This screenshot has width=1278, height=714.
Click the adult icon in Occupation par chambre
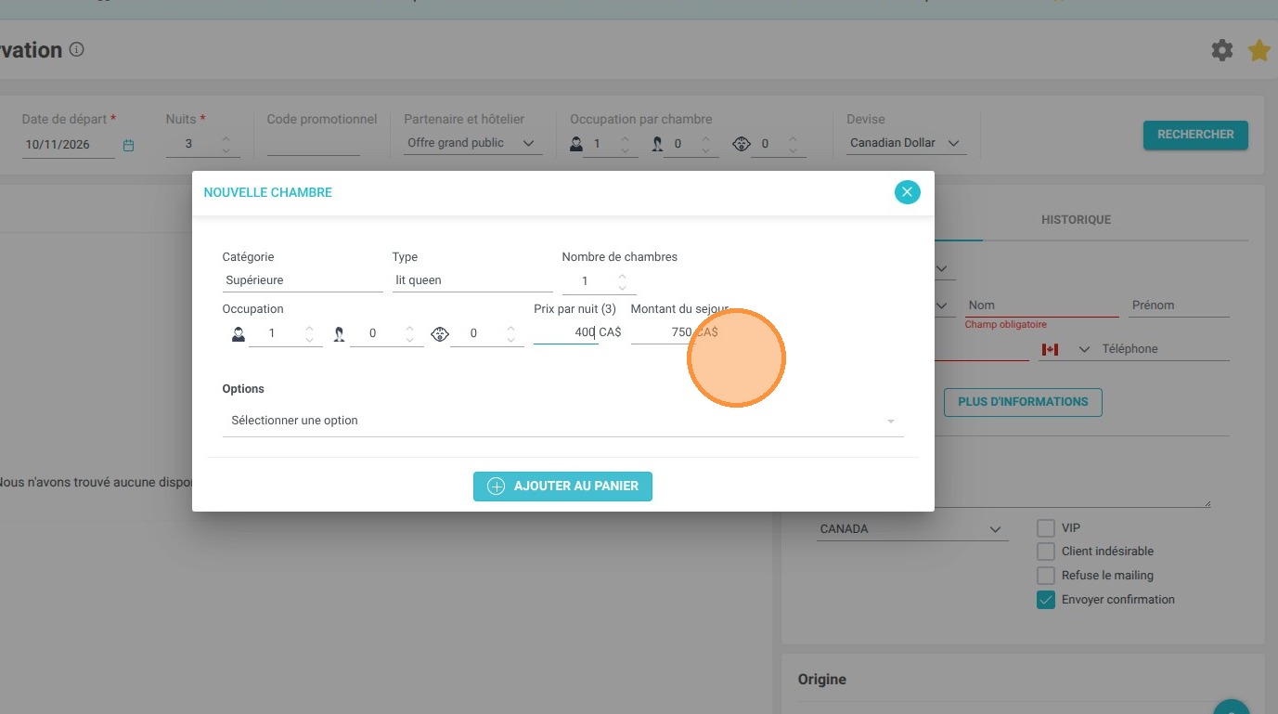pos(576,144)
